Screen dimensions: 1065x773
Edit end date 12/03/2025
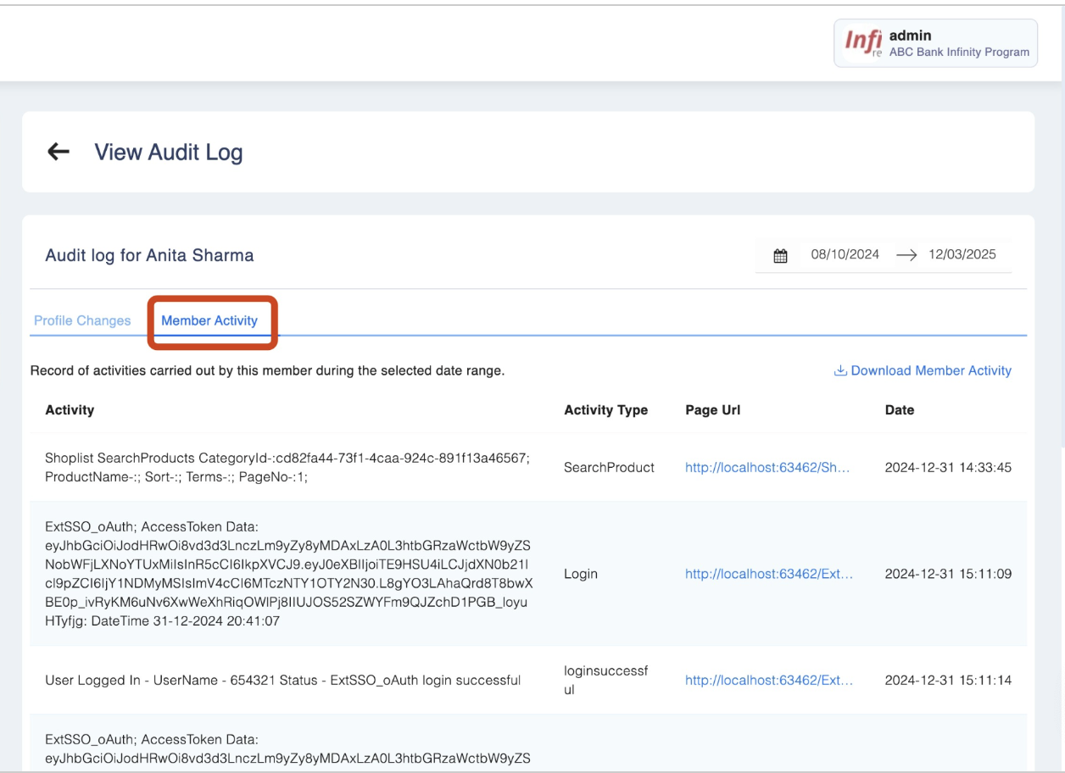coord(962,254)
